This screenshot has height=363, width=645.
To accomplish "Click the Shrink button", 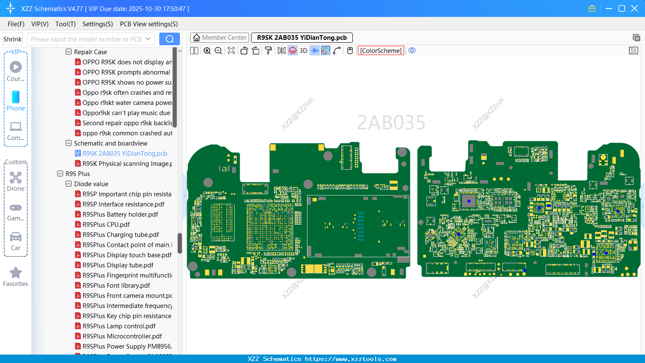I will [12, 38].
